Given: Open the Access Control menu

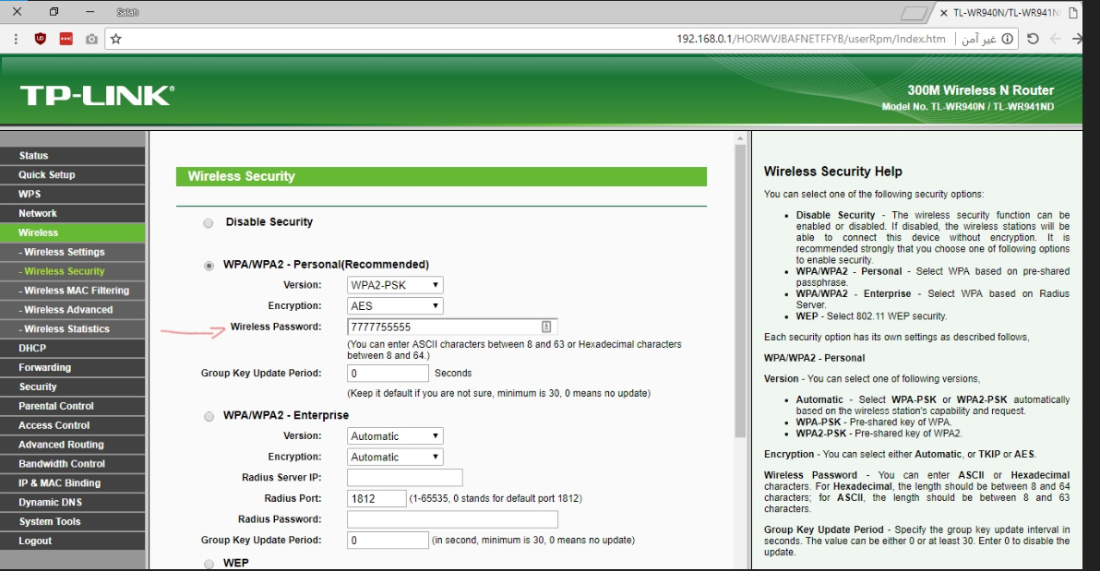Looking at the screenshot, I should pos(72,426).
